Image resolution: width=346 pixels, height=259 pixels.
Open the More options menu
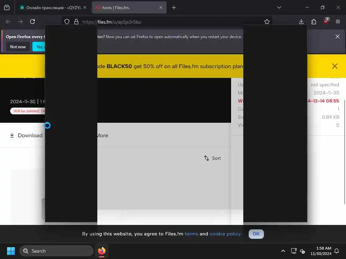[x=103, y=136]
